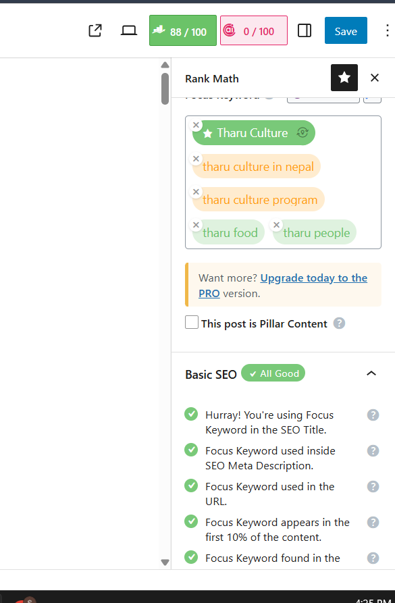This screenshot has width=395, height=603.
Task: Toggle the settings sidebar panel icon
Action: coord(304,30)
